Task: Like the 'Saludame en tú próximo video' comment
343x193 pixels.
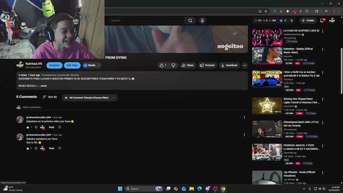Action: coord(28,127)
